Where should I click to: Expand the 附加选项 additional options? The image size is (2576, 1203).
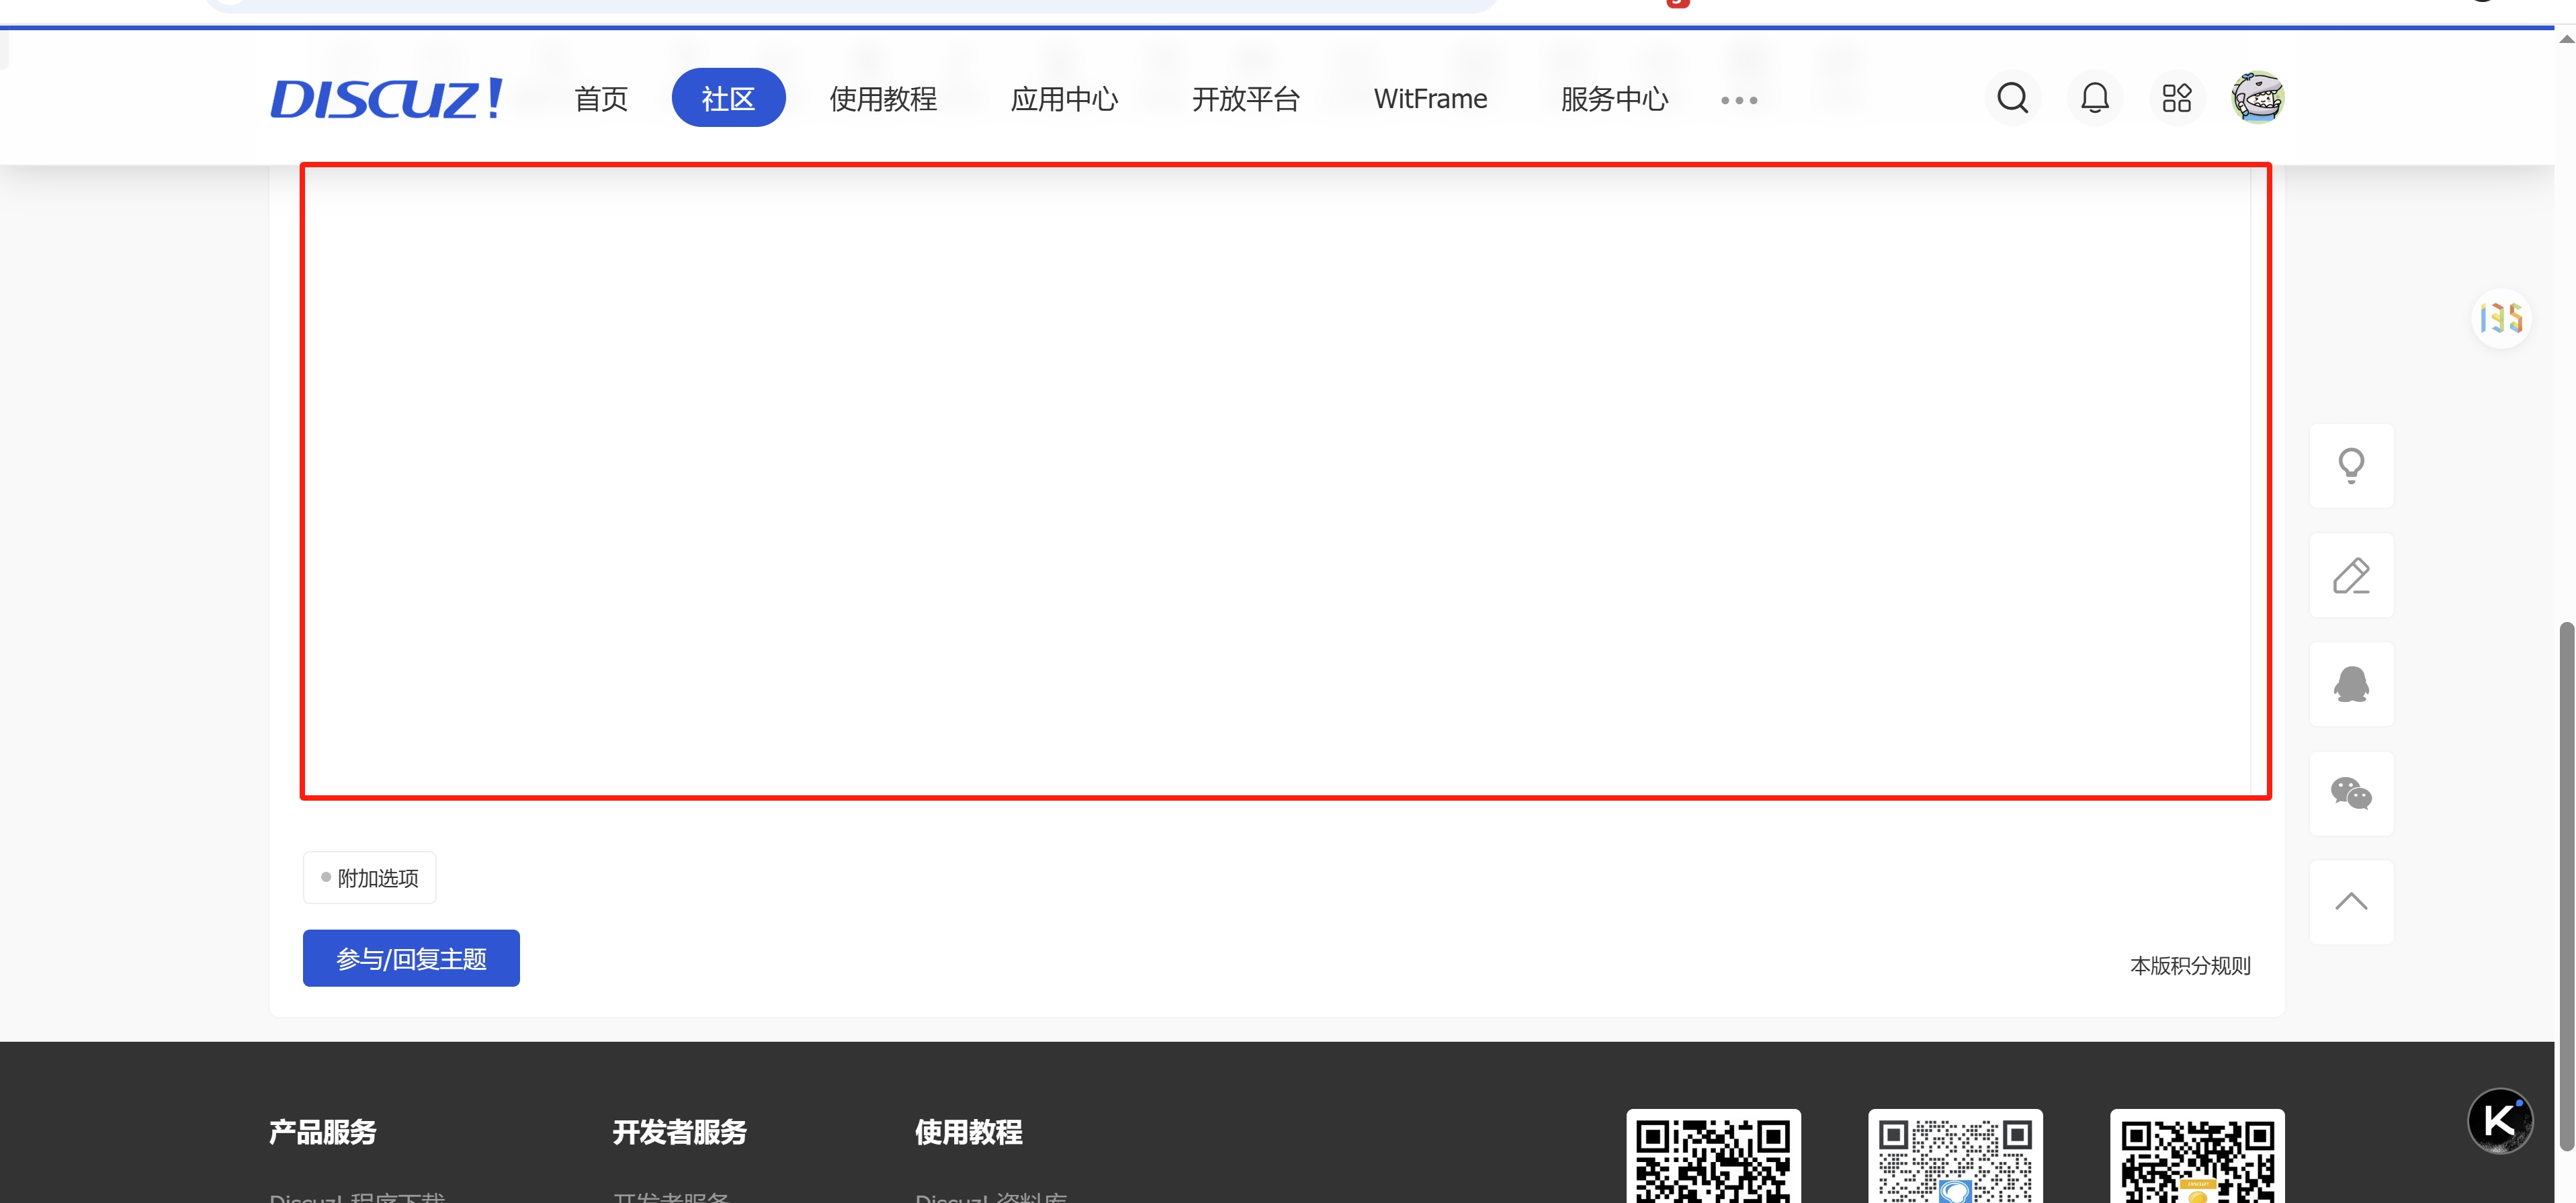[369, 878]
